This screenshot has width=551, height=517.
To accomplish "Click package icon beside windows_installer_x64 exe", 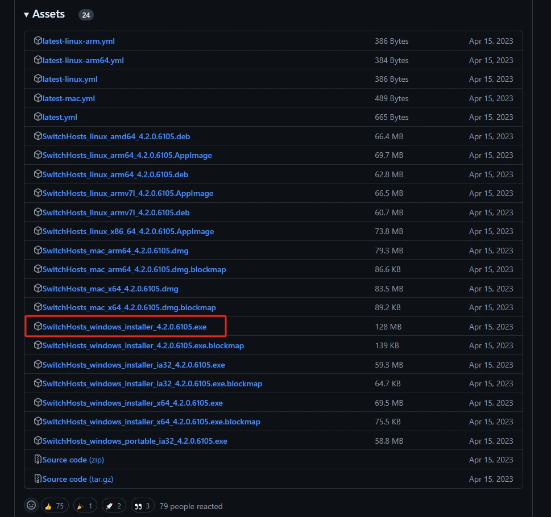I will [x=38, y=403].
